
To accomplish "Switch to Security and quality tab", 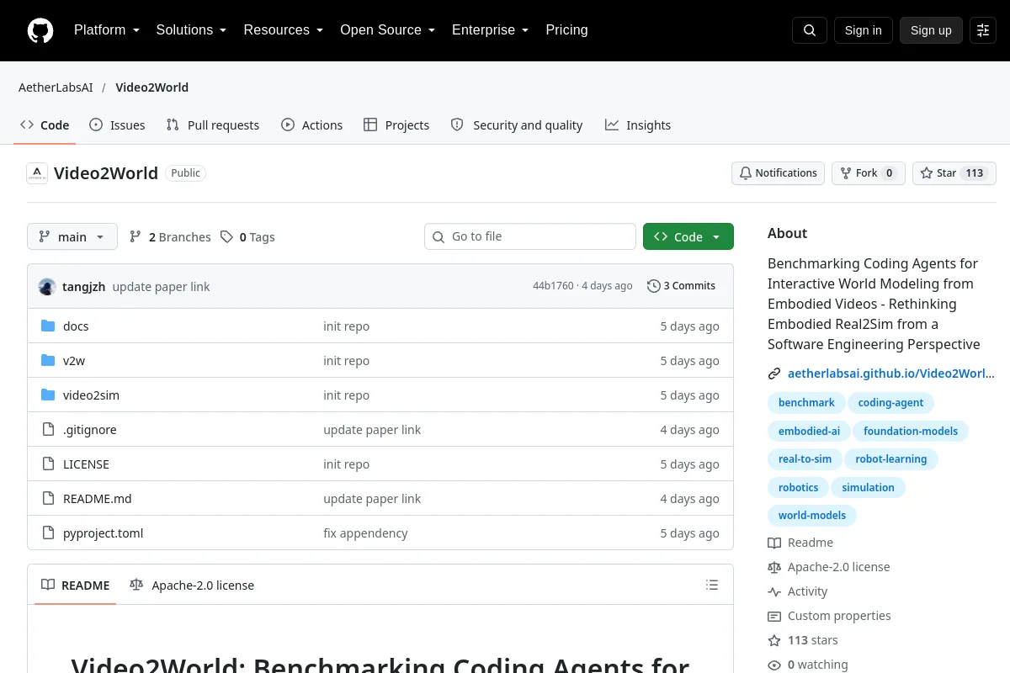I will pyautogui.click(x=517, y=125).
